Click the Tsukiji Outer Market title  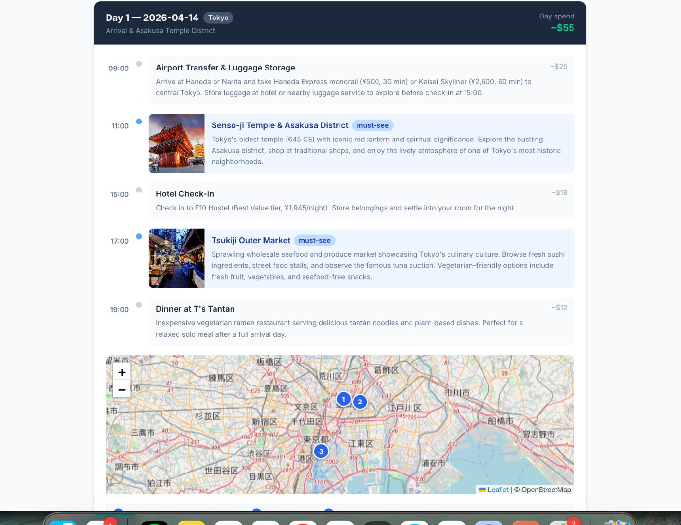tap(251, 240)
